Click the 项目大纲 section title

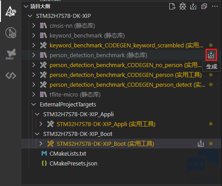(x=40, y=6)
